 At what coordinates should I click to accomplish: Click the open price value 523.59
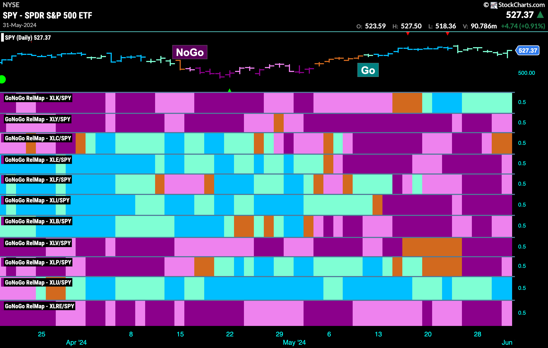pos(375,26)
